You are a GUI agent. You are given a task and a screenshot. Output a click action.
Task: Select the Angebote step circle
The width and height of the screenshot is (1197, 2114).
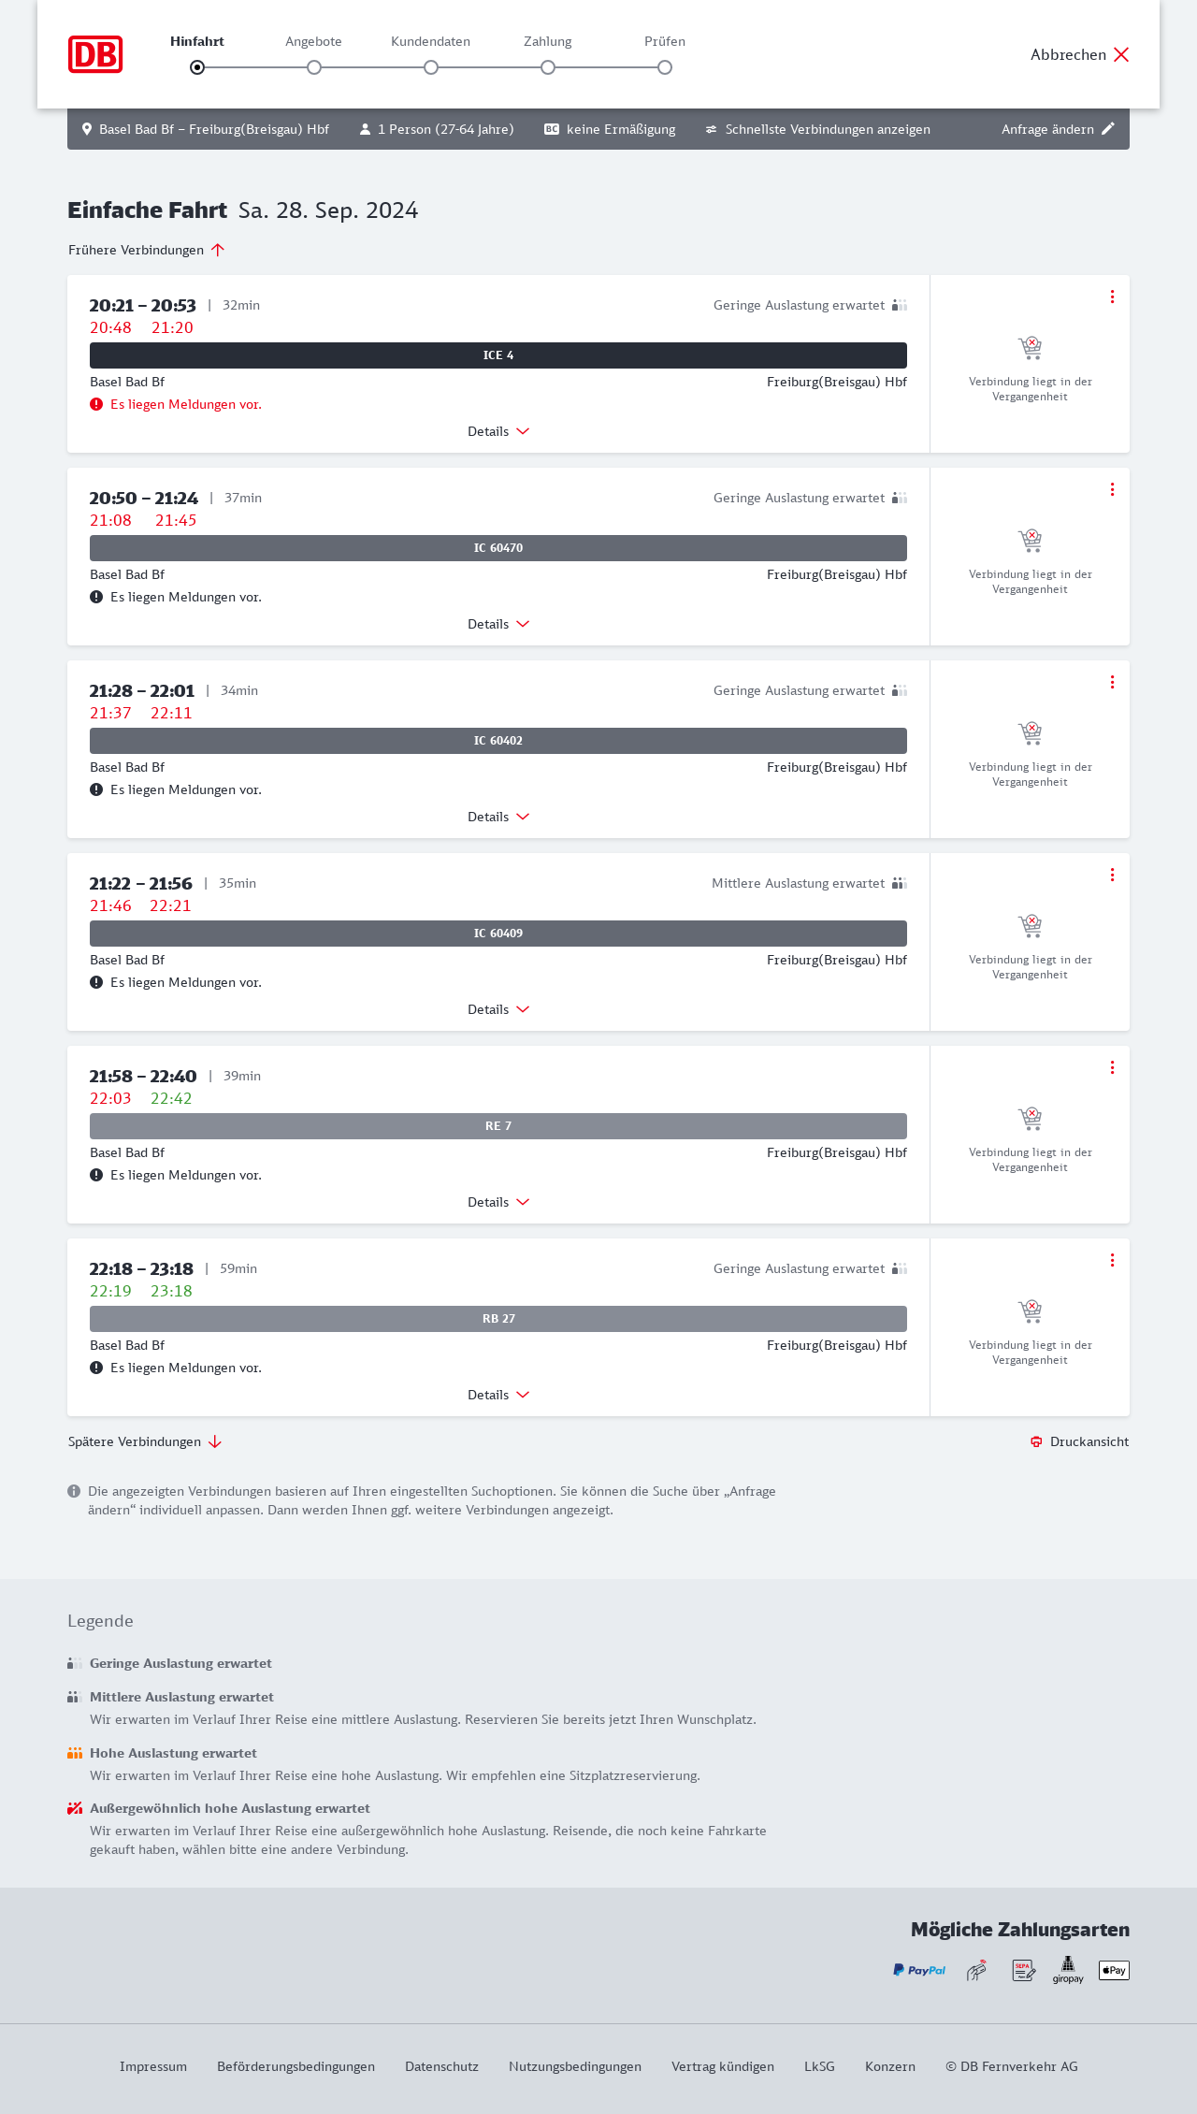point(314,67)
